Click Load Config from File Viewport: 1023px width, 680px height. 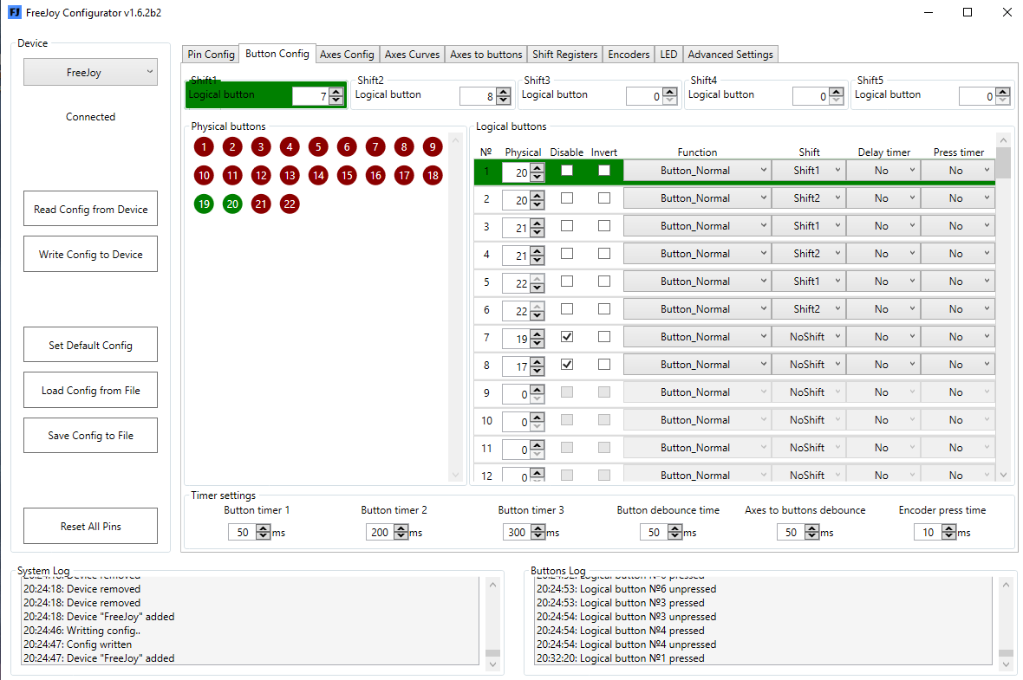91,390
